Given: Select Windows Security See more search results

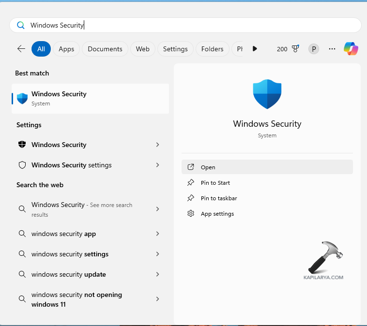Looking at the screenshot, I should 91,209.
